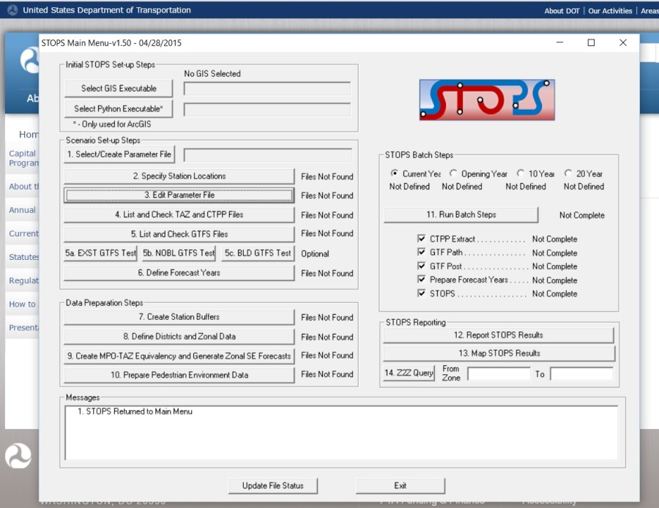
Task: Maximize the STOPS Main Menu window
Action: coord(591,43)
